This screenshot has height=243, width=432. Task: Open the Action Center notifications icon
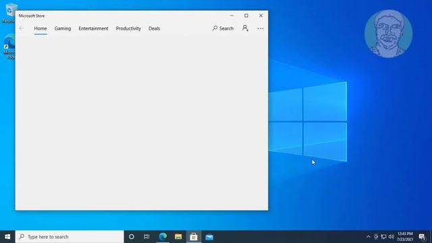coord(422,237)
